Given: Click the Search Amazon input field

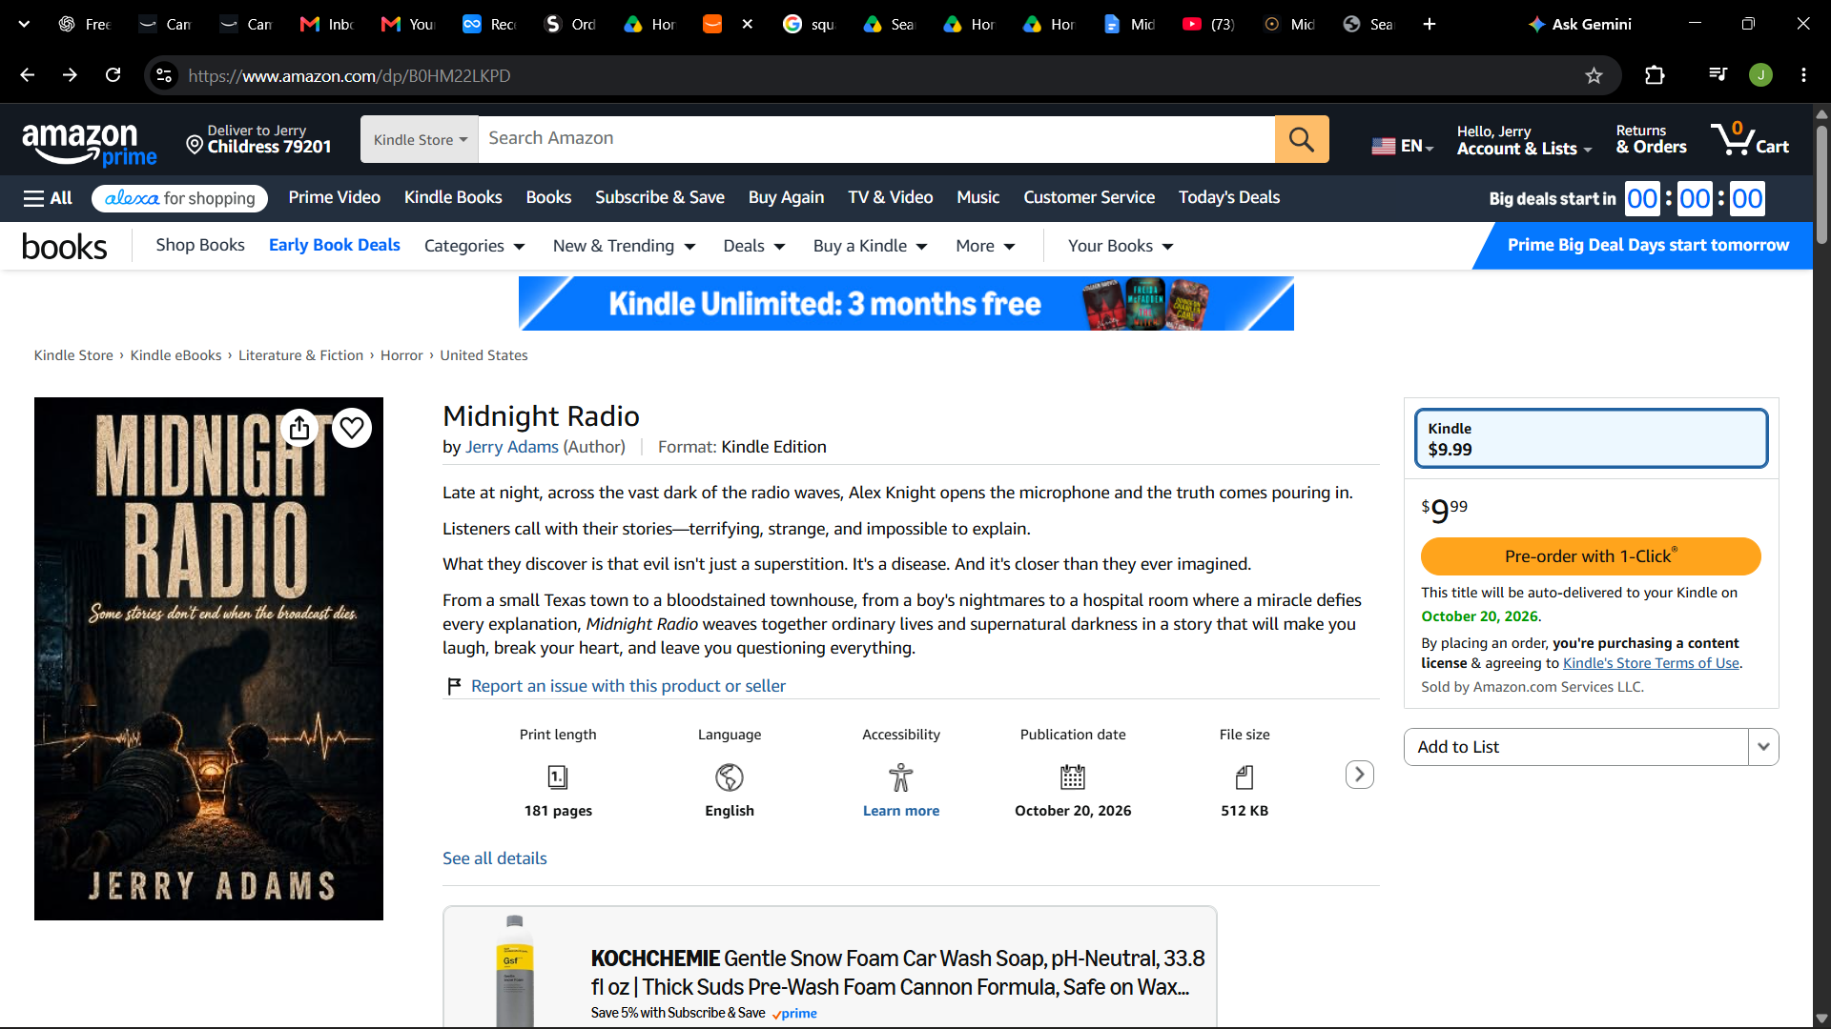Looking at the screenshot, I should coord(876,139).
